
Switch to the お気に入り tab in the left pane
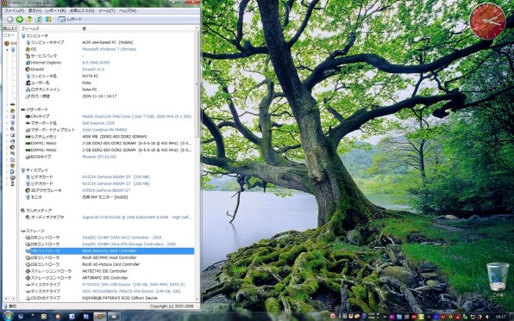(9, 28)
